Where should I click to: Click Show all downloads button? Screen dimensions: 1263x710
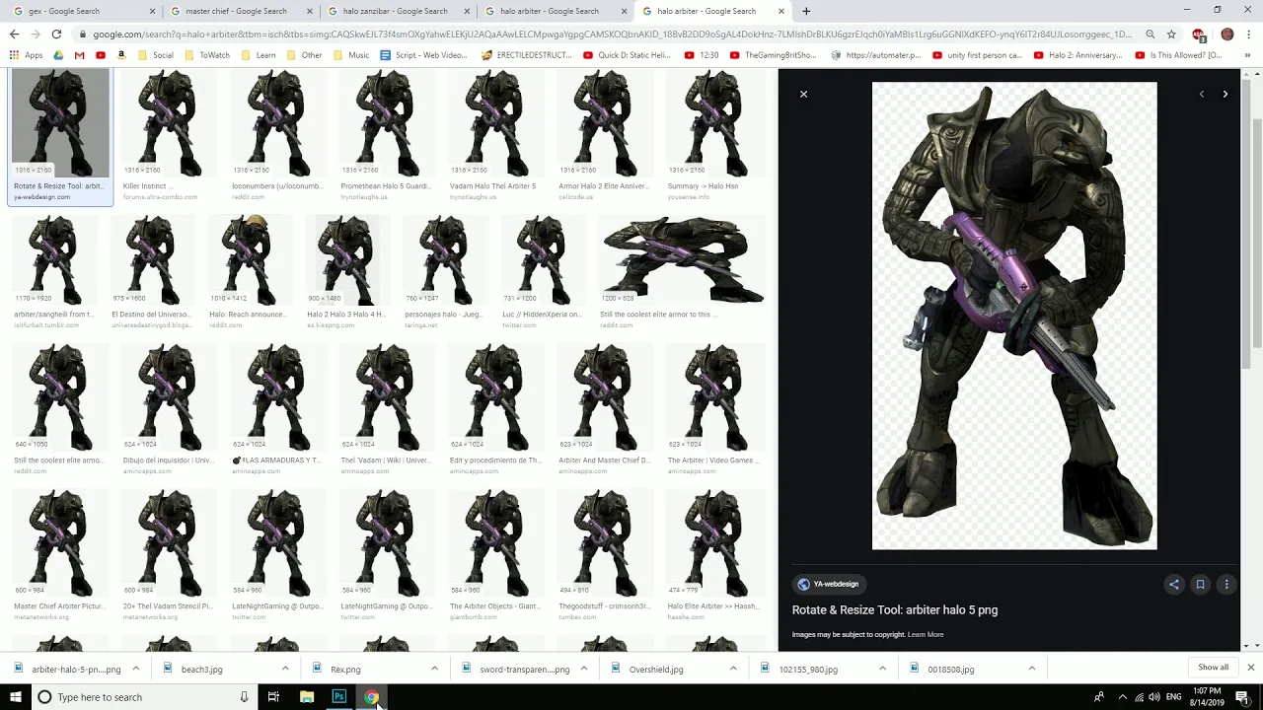[x=1213, y=668]
